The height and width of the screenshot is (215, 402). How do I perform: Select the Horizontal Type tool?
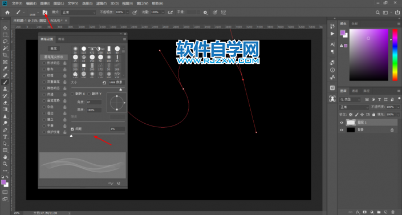click(5, 137)
